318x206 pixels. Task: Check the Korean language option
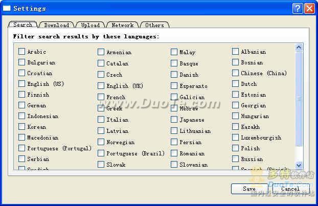pyautogui.click(x=21, y=127)
